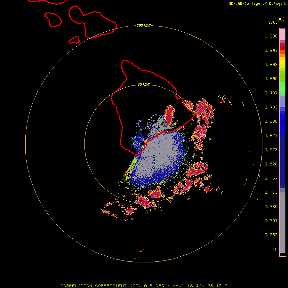Click the 0.947 scale value
The width and height of the screenshot is (288, 288).
271,50
